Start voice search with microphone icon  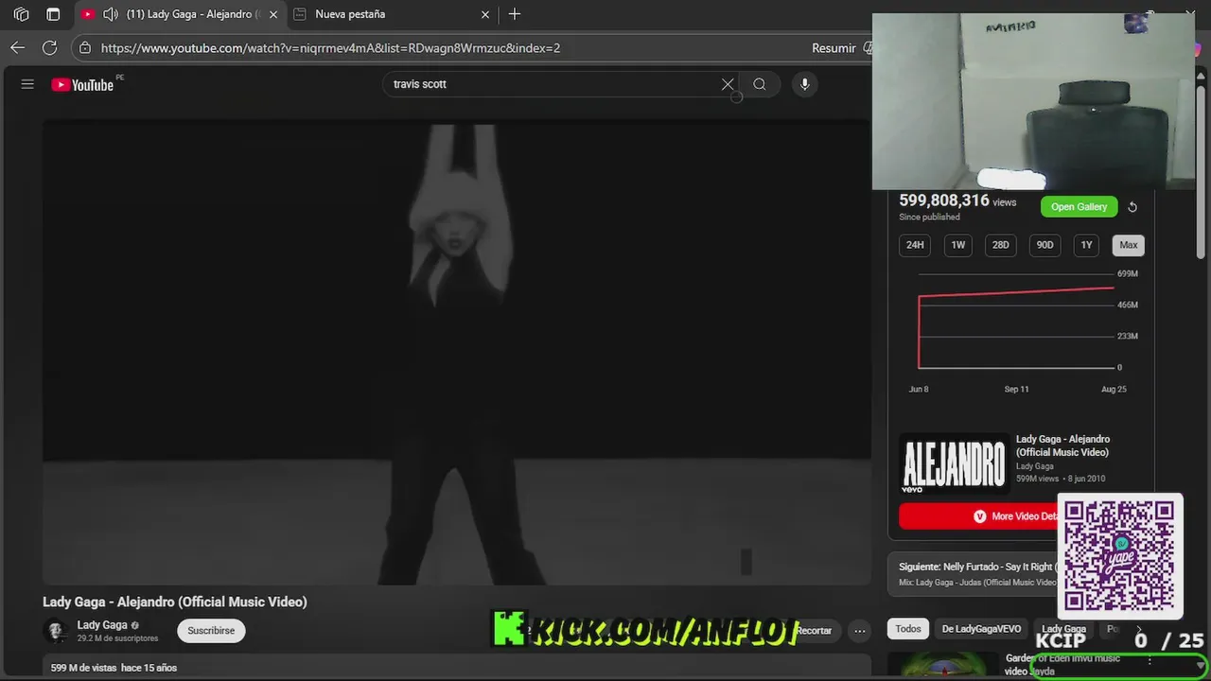pos(805,84)
